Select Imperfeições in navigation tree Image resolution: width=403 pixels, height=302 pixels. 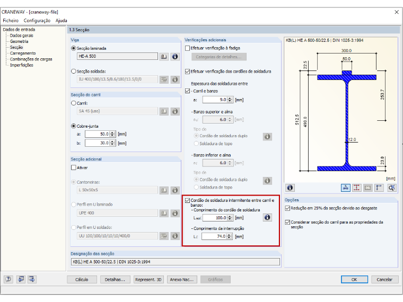click(x=22, y=65)
